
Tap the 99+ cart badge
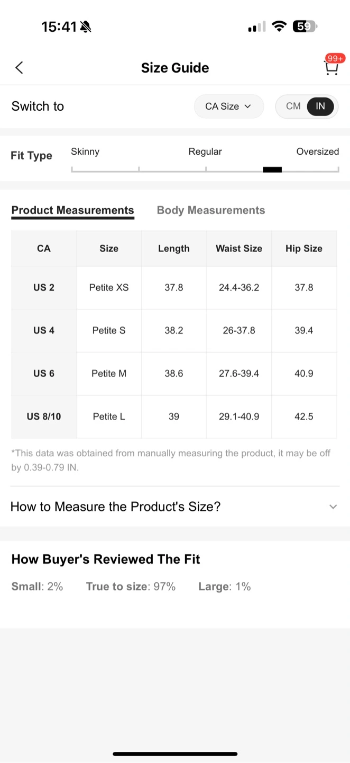coord(335,58)
